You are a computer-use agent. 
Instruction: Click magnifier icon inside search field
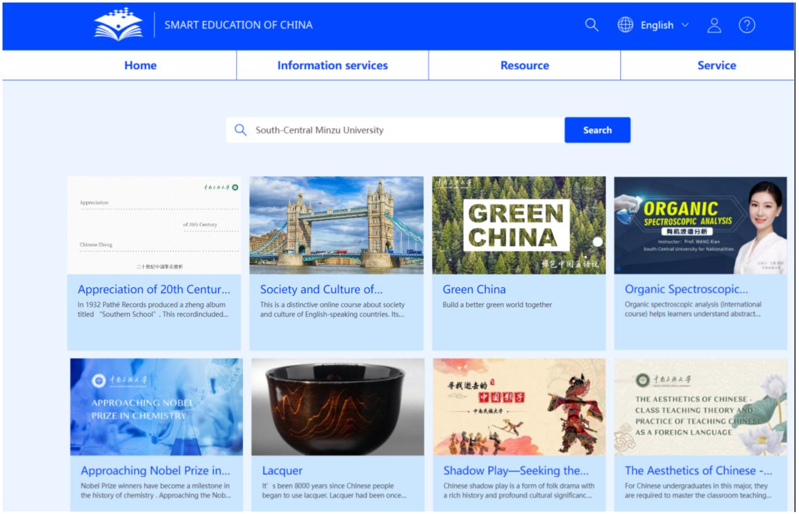240,130
